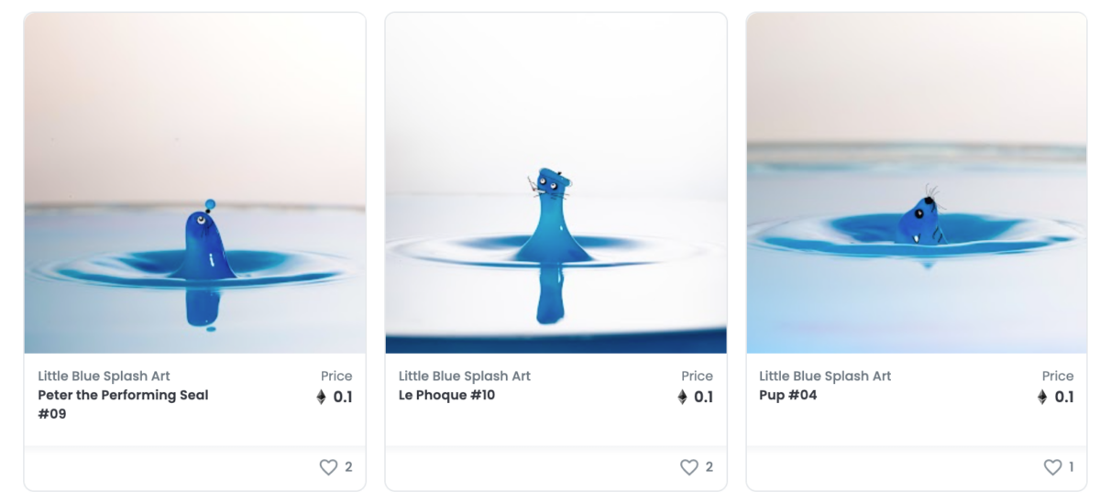
Task: Click heart icon on Le Phoque #10
Action: coord(689,467)
